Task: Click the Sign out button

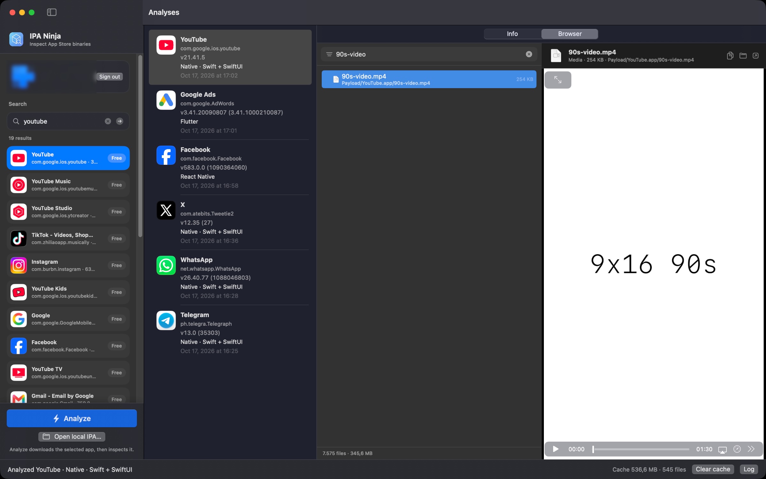Action: (x=109, y=77)
